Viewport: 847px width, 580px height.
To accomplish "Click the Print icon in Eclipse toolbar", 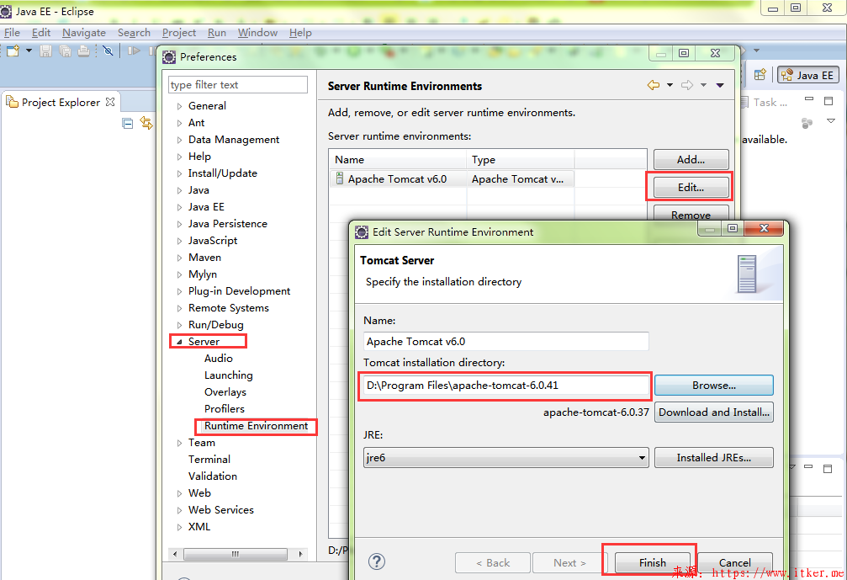I will [84, 51].
